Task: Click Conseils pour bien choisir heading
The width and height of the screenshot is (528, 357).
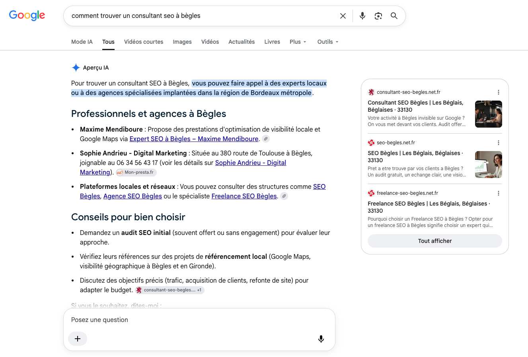Action: (128, 217)
